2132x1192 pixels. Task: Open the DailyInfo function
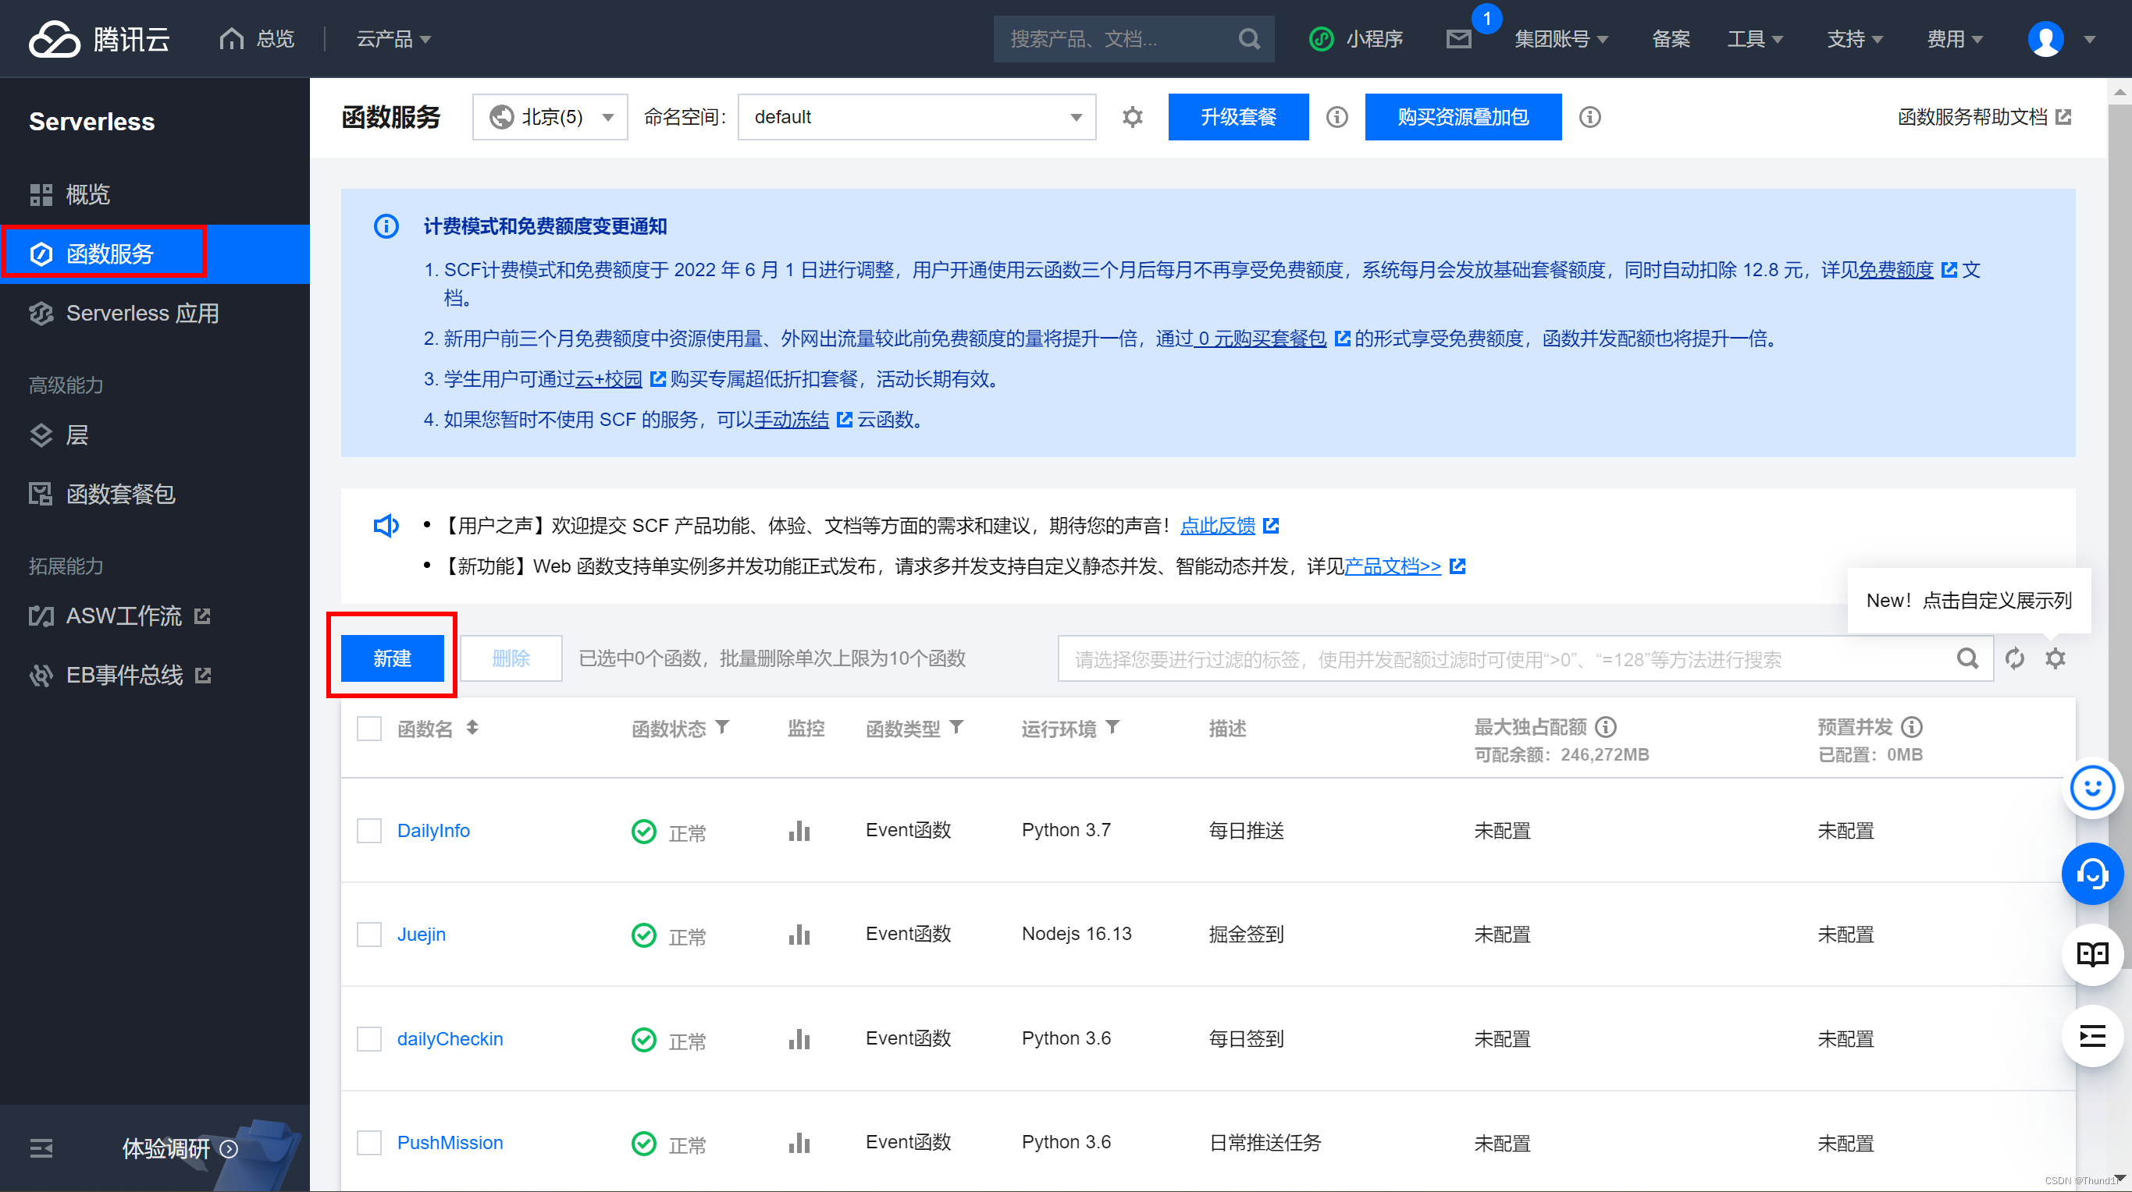[x=432, y=831]
